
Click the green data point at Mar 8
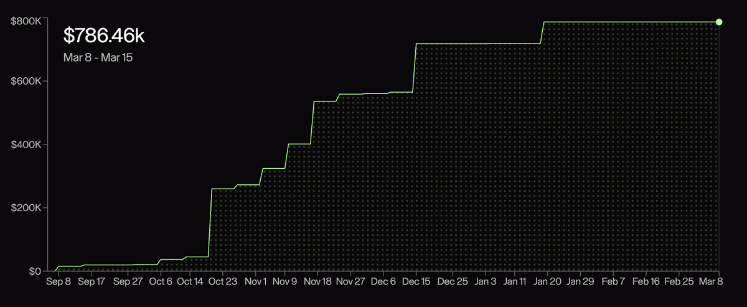[719, 22]
